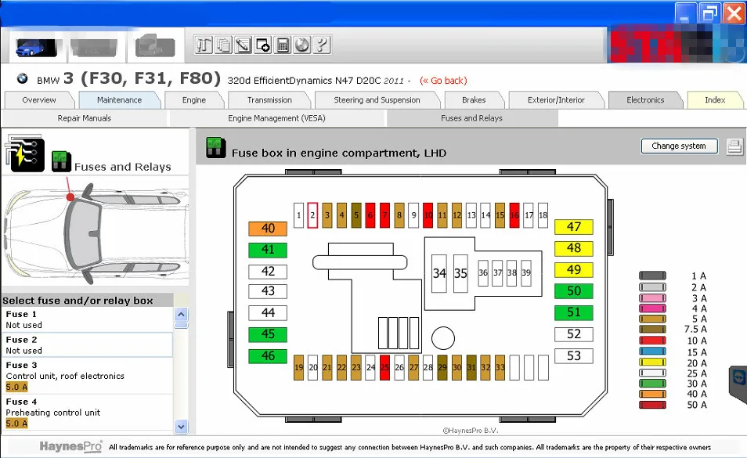
Task: Select Engine Management (VESA) sub-tab
Action: click(276, 118)
